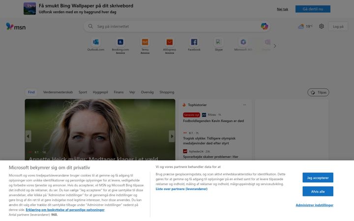Viewport: 354px width, 221px height.
Task: Open Erklæring om beskyttelse af personlige oplysninger
Action: tap(65, 210)
